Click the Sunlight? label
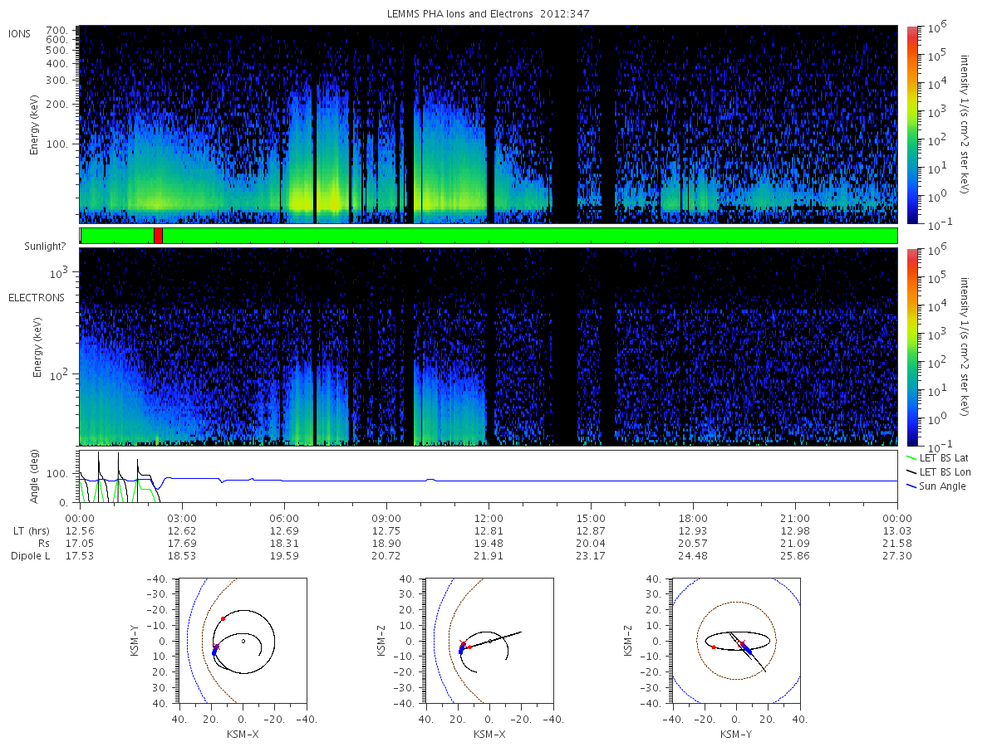997x747 pixels. (44, 247)
